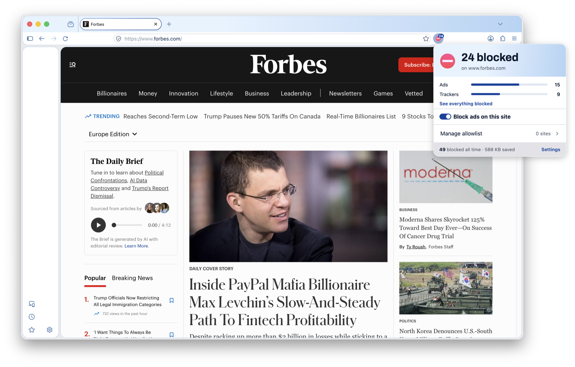Open the browser hamburger menu
The width and height of the screenshot is (575, 367).
(x=514, y=39)
